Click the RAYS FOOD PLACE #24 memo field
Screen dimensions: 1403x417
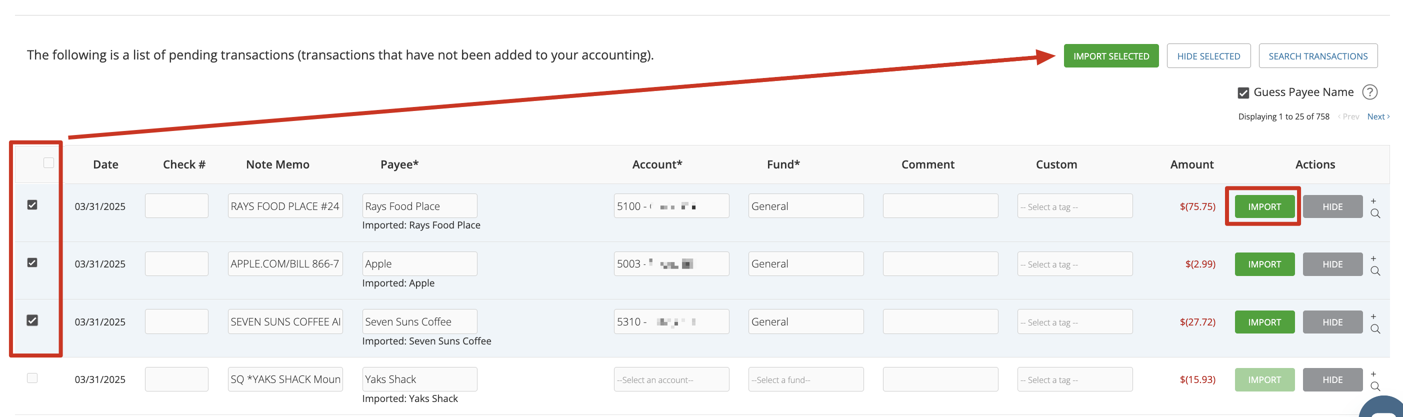point(285,206)
